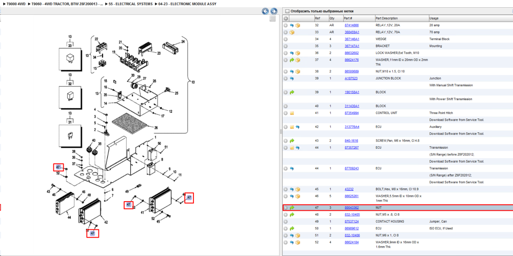Open part number link 43232
The image size is (513, 256).
tap(349, 189)
